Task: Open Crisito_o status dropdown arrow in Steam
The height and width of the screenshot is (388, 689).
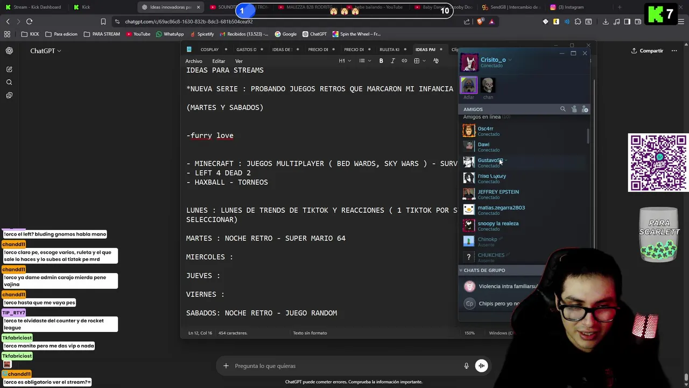Action: [510, 60]
